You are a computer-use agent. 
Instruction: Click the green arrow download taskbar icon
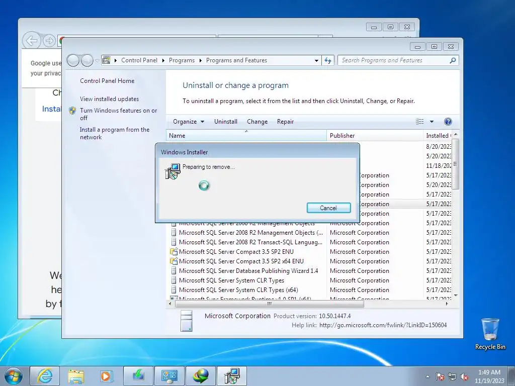[138, 376]
